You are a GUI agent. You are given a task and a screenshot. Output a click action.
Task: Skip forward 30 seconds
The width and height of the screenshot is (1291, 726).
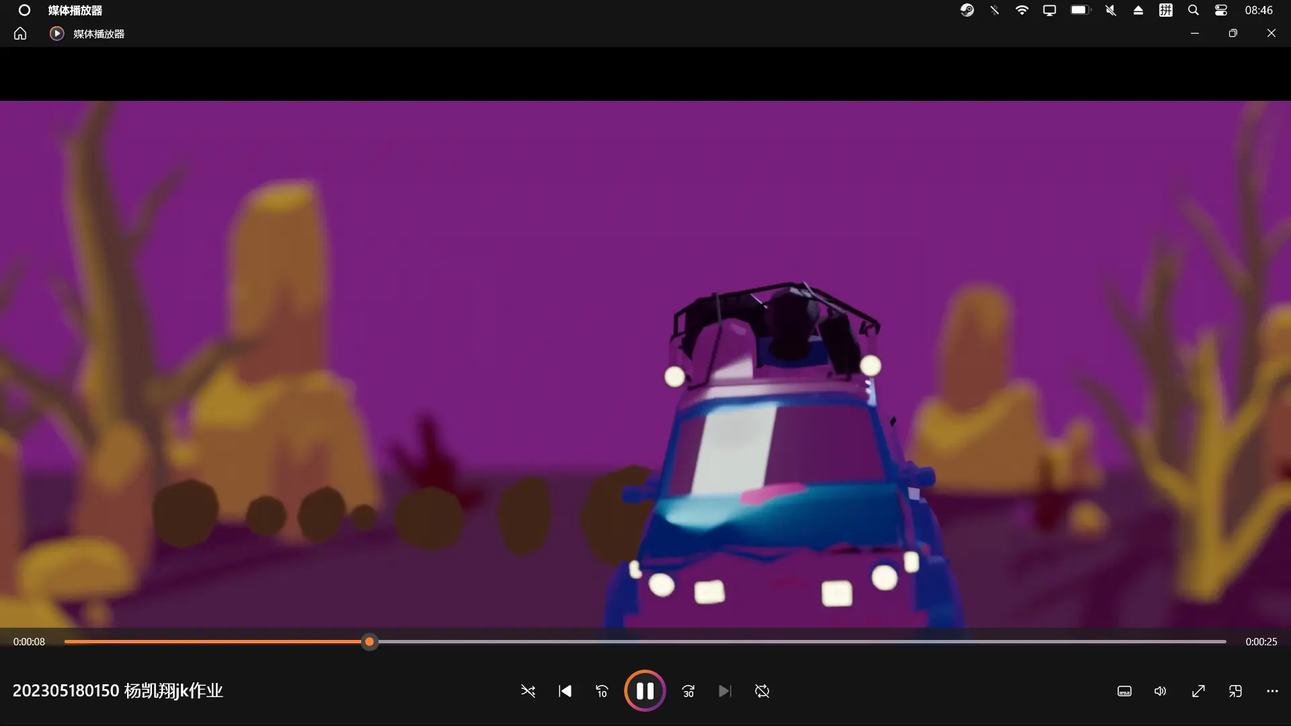tap(688, 691)
